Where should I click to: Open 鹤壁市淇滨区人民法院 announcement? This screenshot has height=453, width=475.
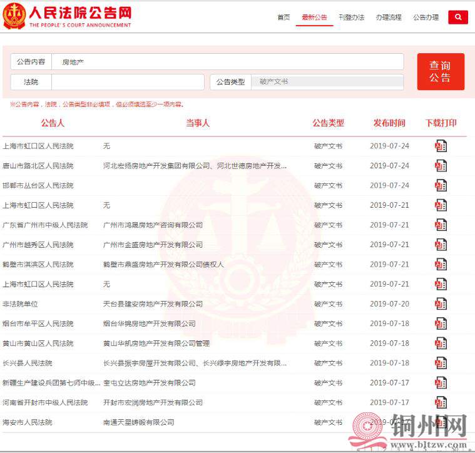coord(38,264)
